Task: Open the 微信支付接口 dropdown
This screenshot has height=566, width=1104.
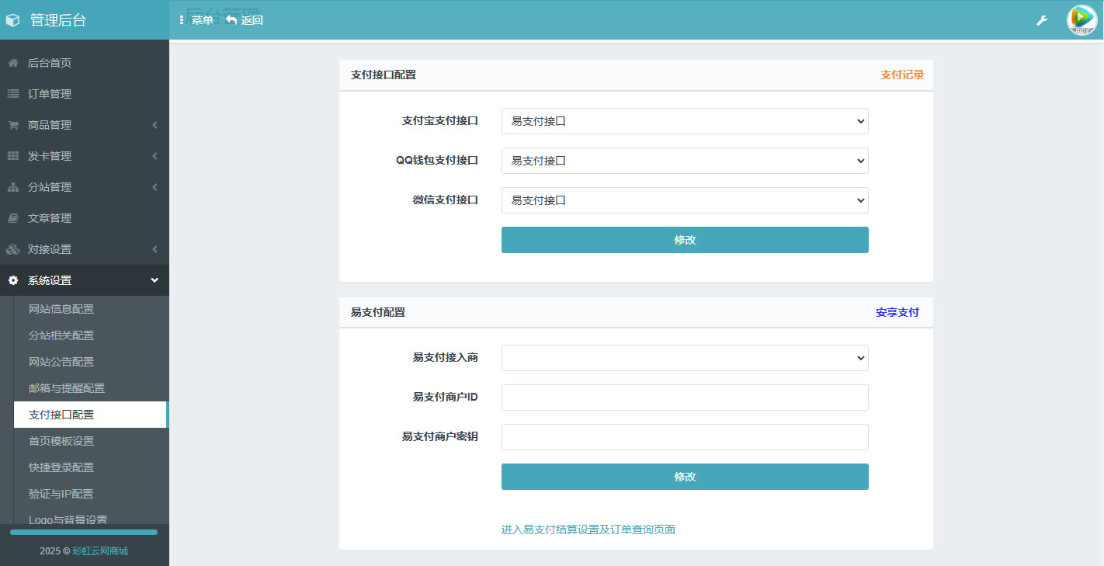Action: (684, 200)
